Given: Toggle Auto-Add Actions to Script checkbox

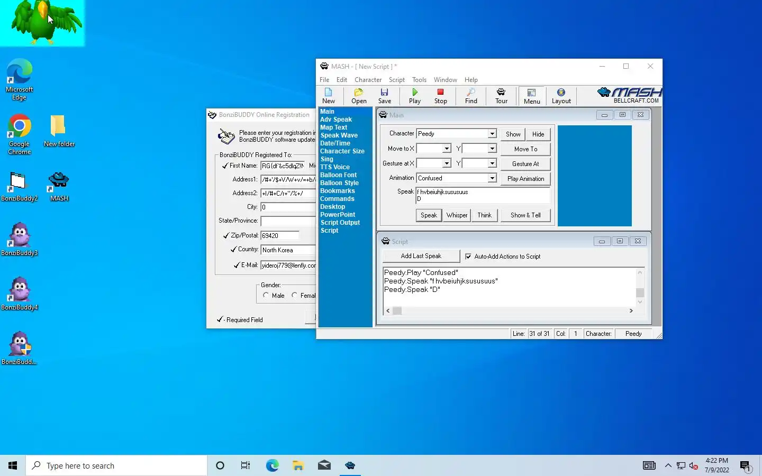Looking at the screenshot, I should (x=468, y=257).
